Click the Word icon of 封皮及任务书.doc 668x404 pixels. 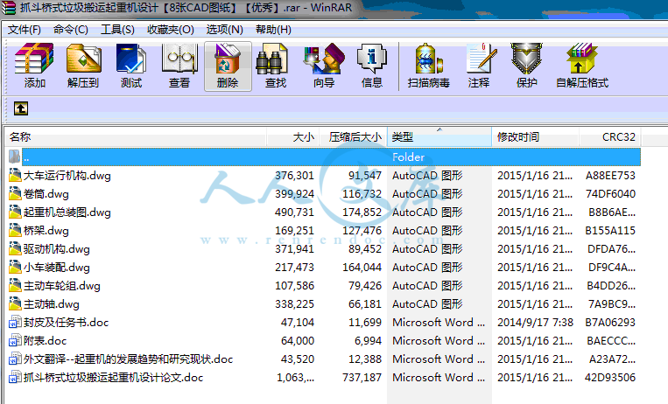[x=15, y=322]
